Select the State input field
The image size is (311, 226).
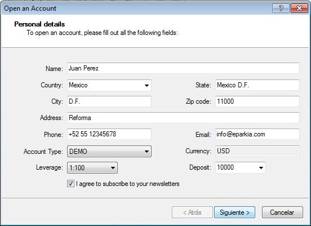tap(257, 85)
